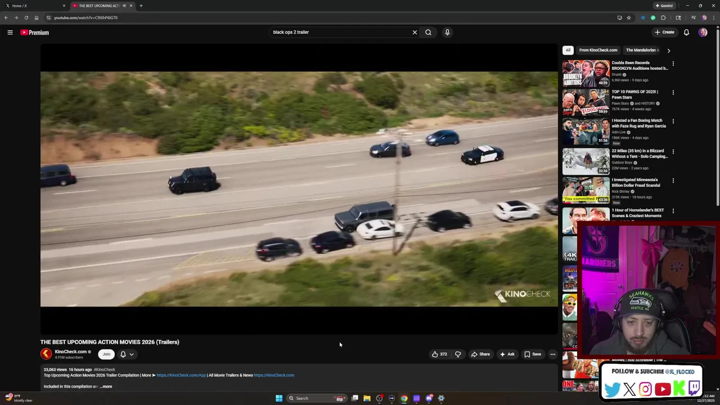This screenshot has width=720, height=405.
Task: Like the video with thumbs up
Action: tap(439, 354)
